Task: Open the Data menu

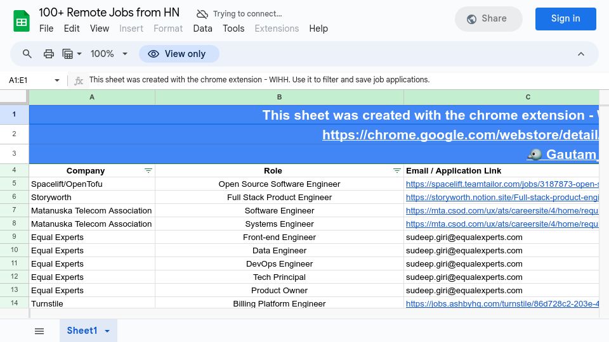Action: point(203,28)
